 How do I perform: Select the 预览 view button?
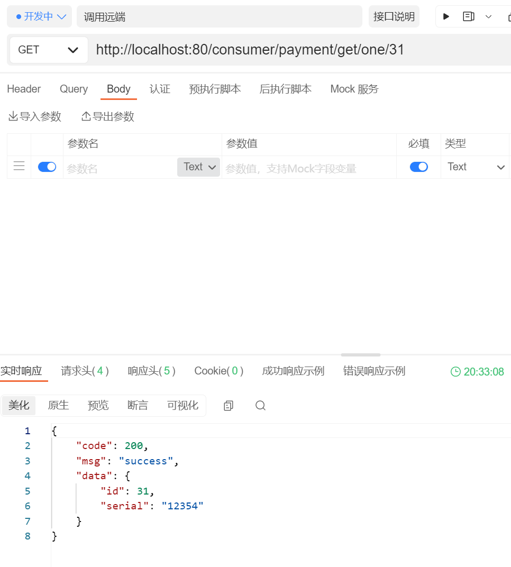(x=98, y=405)
